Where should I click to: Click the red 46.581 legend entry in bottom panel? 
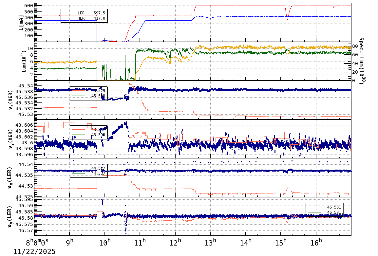(333, 207)
